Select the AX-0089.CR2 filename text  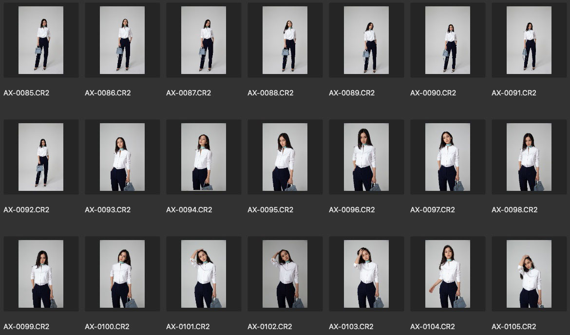352,93
